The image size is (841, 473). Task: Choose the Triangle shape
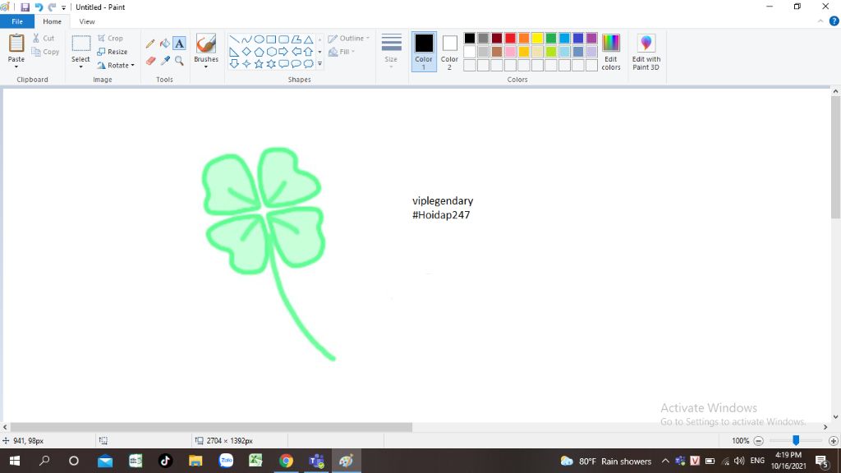pos(309,39)
